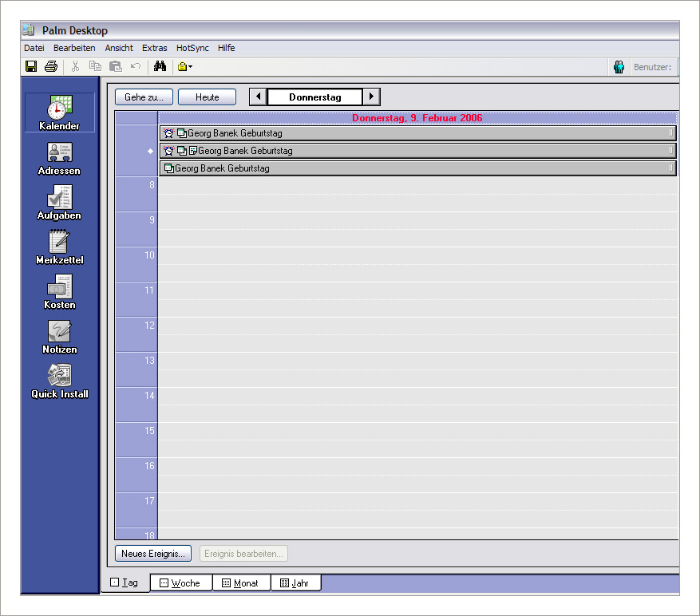The height and width of the screenshot is (616, 700).
Task: Click the Paste clipboard icon
Action: (x=116, y=66)
